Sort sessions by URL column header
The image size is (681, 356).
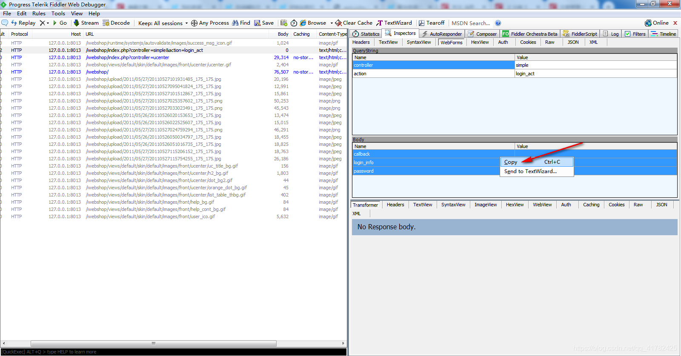pos(176,34)
